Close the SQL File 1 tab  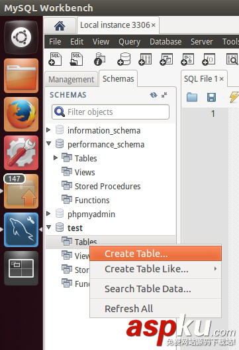(x=221, y=79)
